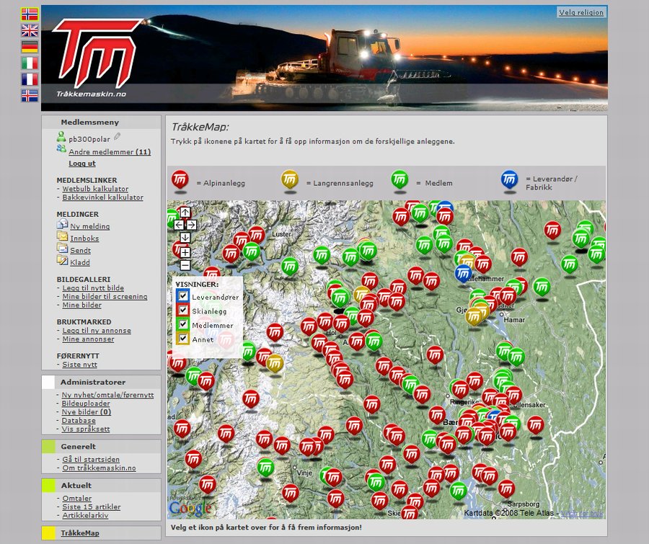Click the red marker near Luster
The image size is (649, 544).
(x=257, y=236)
